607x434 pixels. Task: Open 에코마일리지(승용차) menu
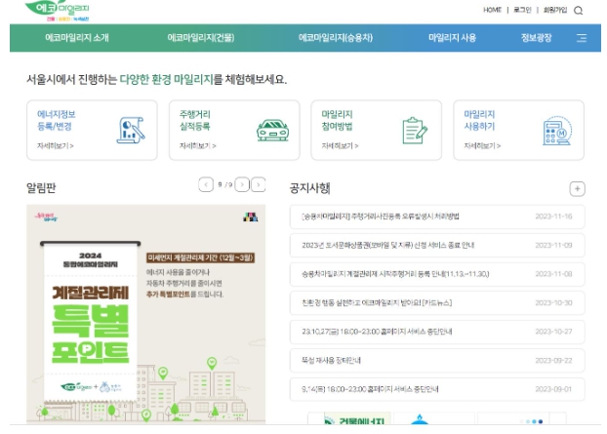point(335,38)
